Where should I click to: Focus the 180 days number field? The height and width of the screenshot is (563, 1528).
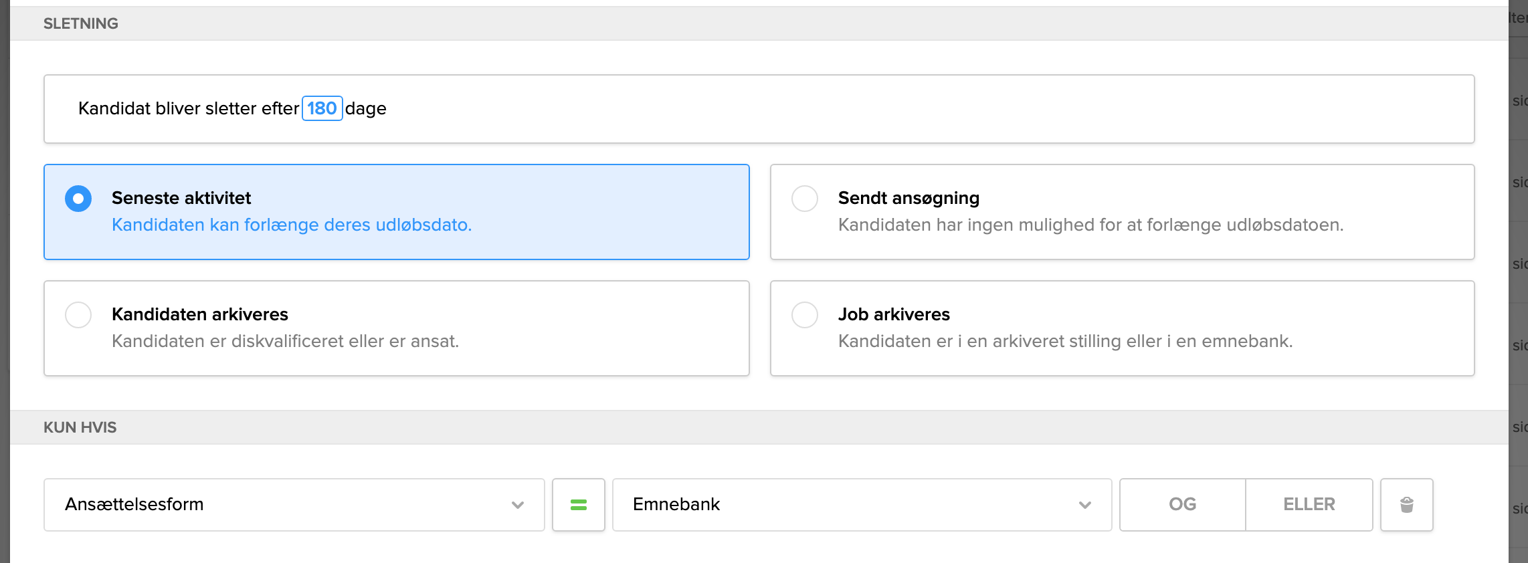click(x=322, y=108)
